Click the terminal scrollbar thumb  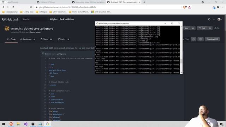click(181, 61)
